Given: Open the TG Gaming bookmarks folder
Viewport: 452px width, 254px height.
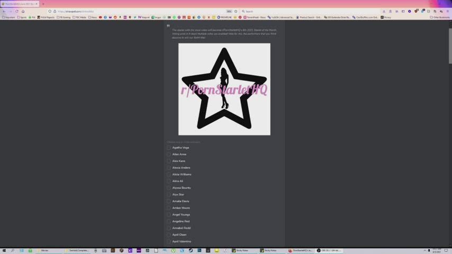Looking at the screenshot, I should tap(64, 17).
